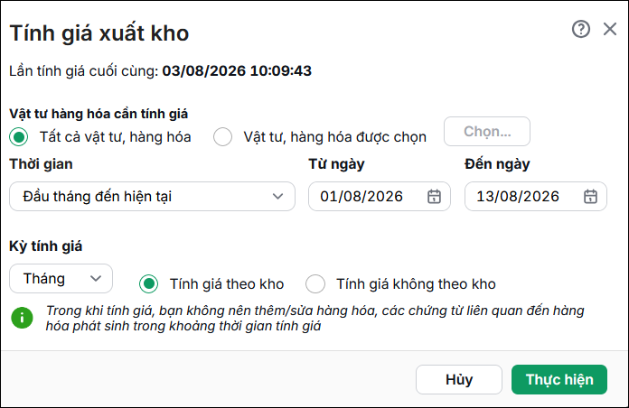This screenshot has height=408, width=629.
Task: Open the Từ ngày calendar picker icon
Action: click(x=434, y=197)
